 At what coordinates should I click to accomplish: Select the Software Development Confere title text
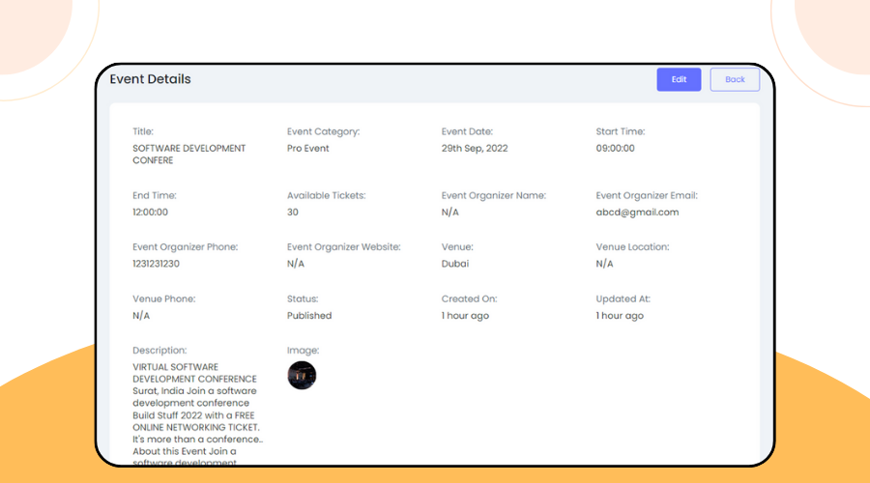[188, 155]
